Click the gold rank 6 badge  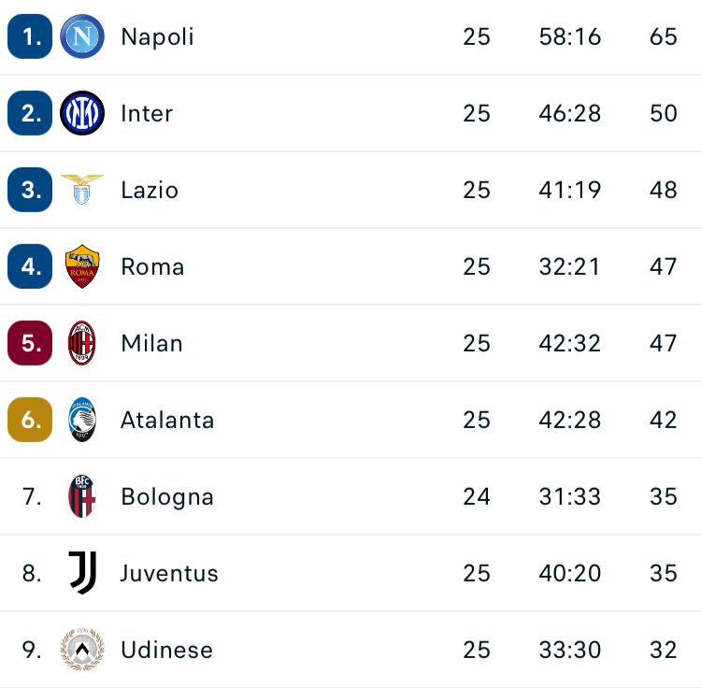tap(30, 420)
